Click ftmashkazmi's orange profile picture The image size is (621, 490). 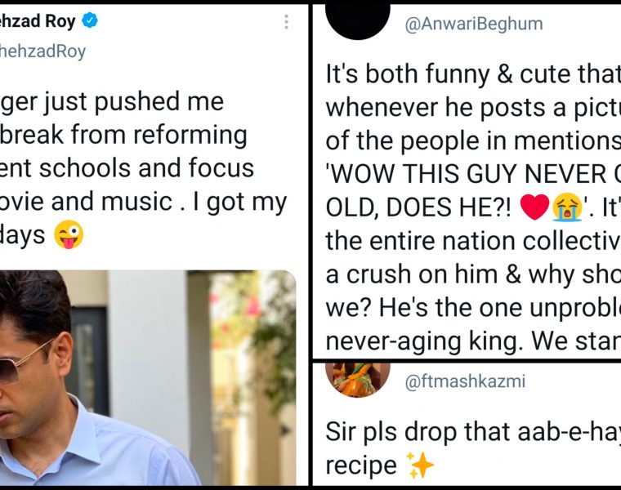pyautogui.click(x=351, y=379)
